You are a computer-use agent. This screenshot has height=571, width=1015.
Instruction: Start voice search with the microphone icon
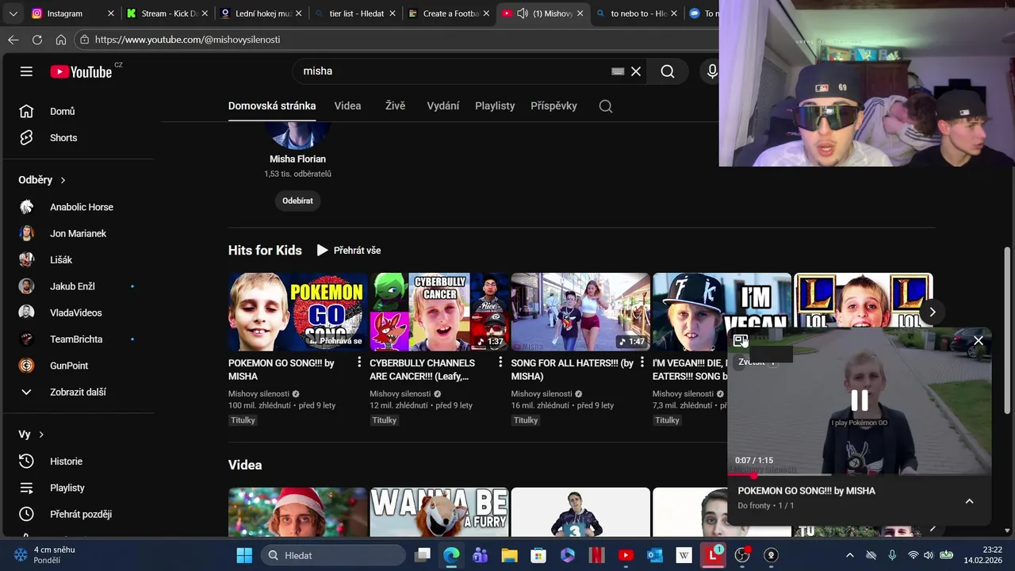click(711, 71)
